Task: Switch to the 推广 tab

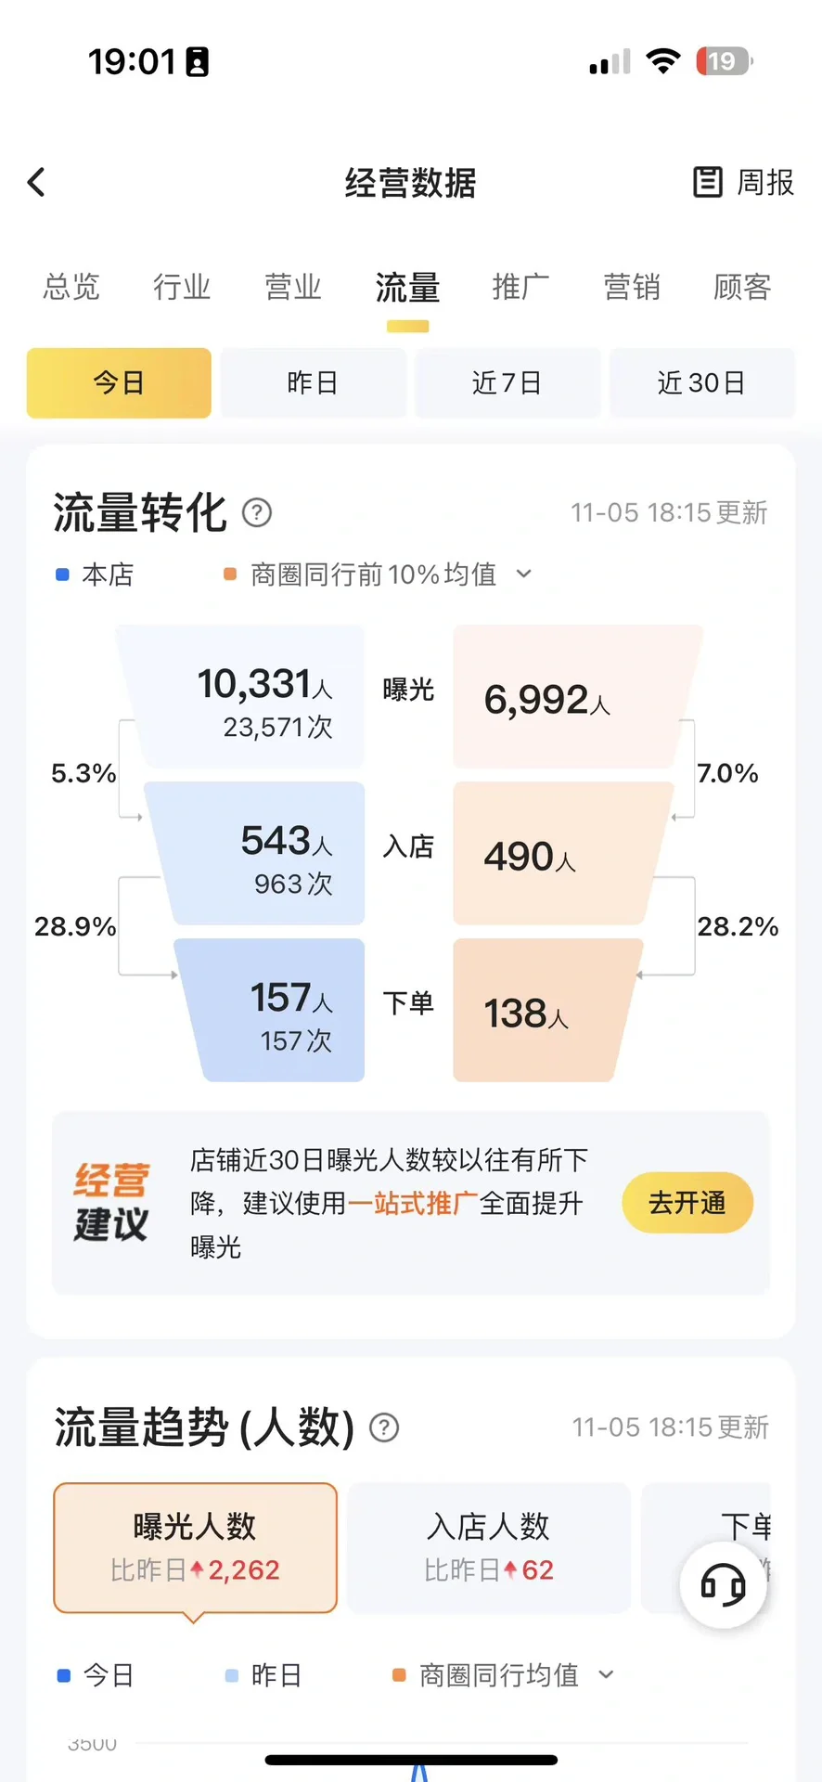Action: pos(520,288)
